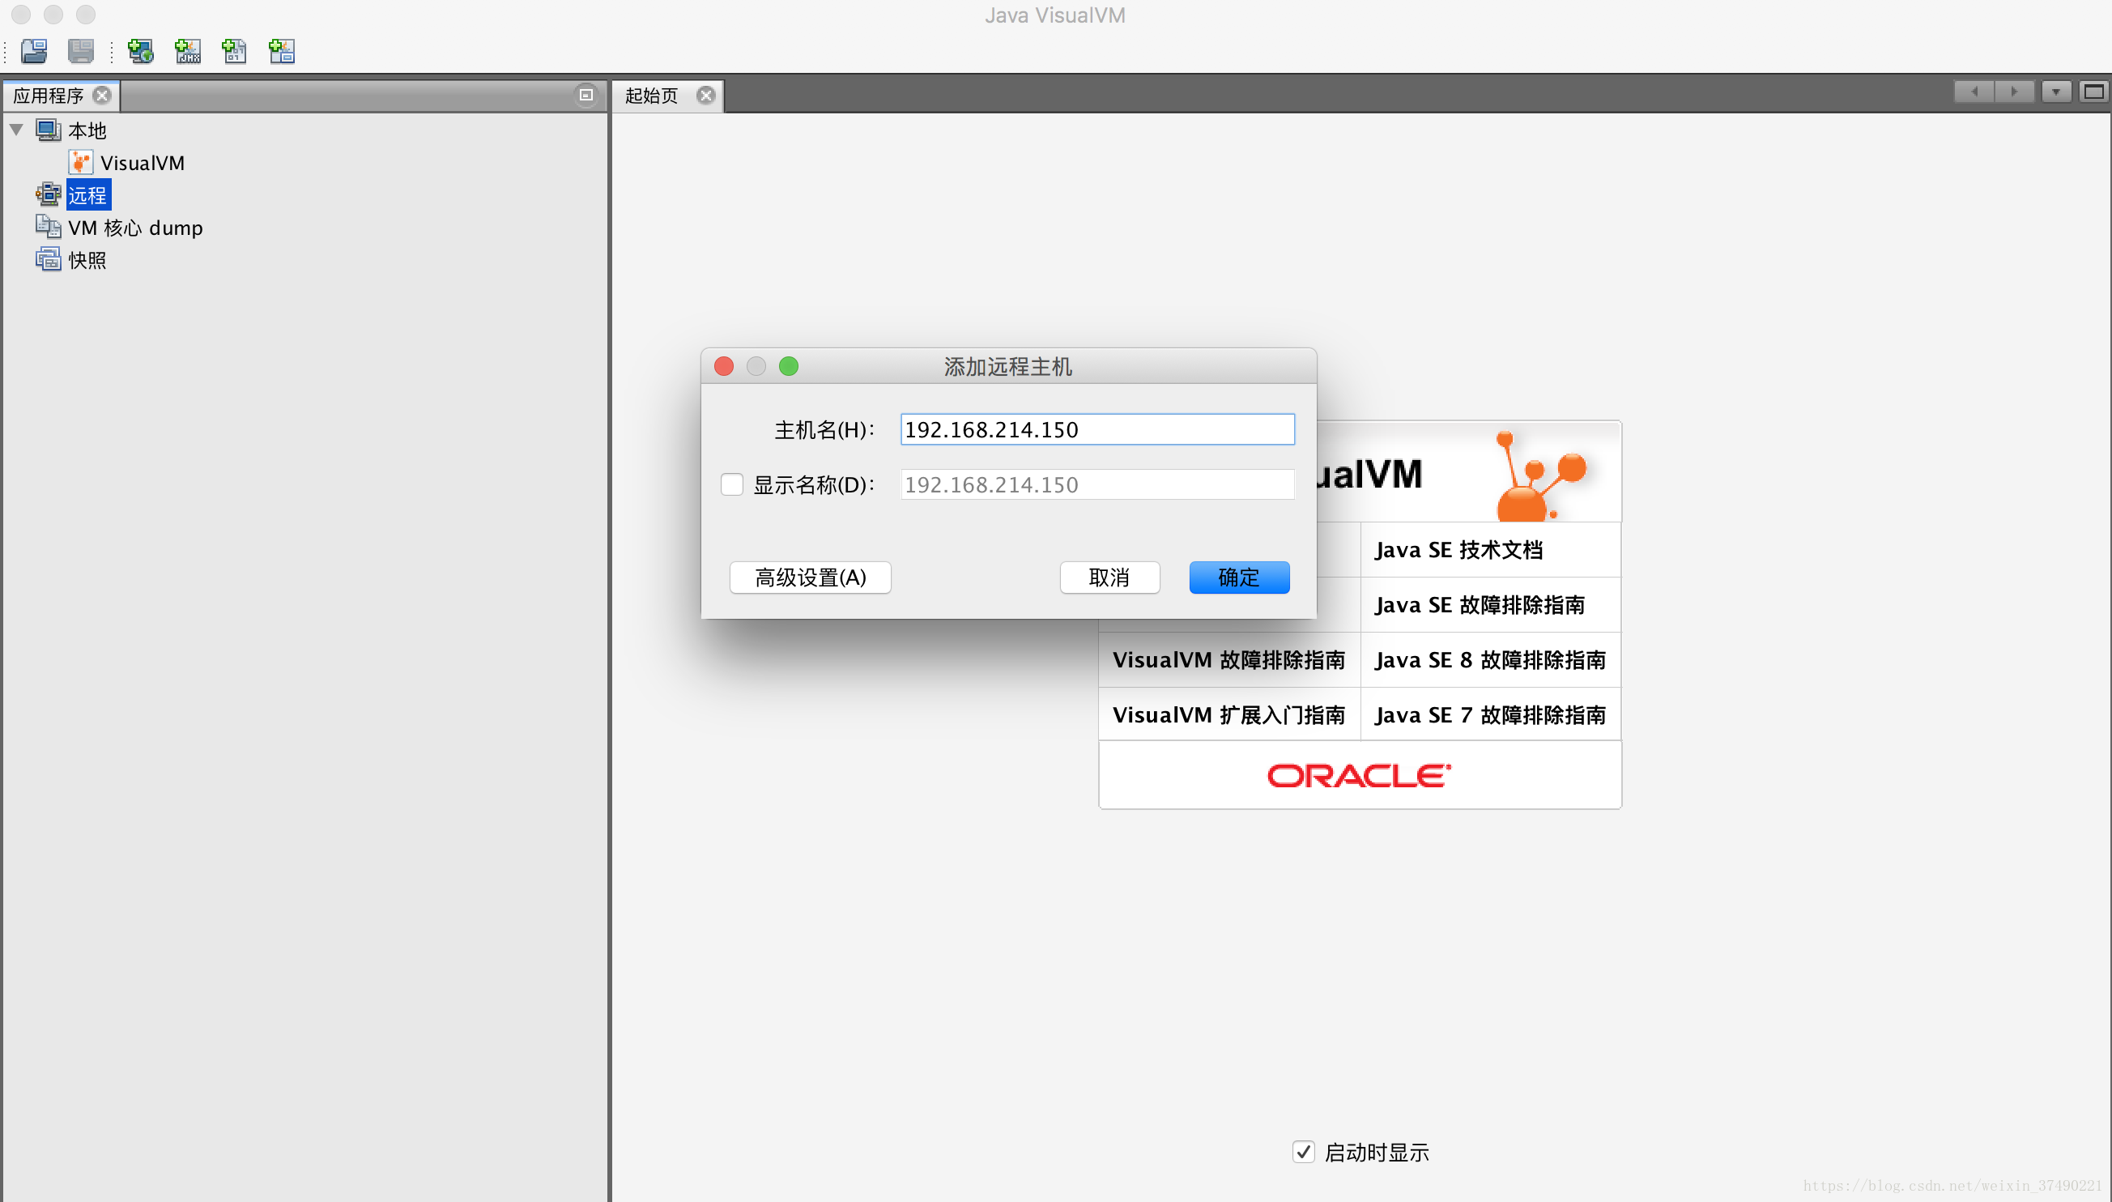Zoom the 添加远程主机 dialog (green button)
The width and height of the screenshot is (2112, 1202).
pos(789,366)
